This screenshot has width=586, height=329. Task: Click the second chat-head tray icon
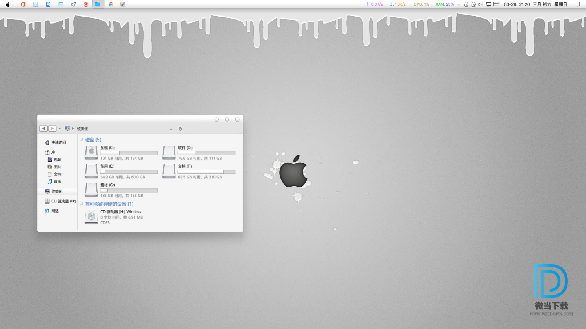pos(474,4)
